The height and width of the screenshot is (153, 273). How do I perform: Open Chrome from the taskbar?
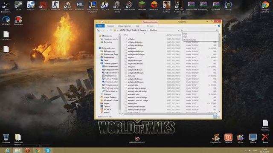(x=38, y=150)
